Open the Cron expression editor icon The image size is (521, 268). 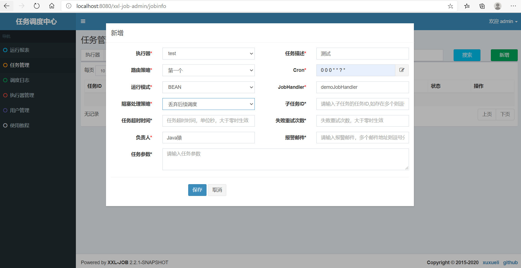click(402, 70)
